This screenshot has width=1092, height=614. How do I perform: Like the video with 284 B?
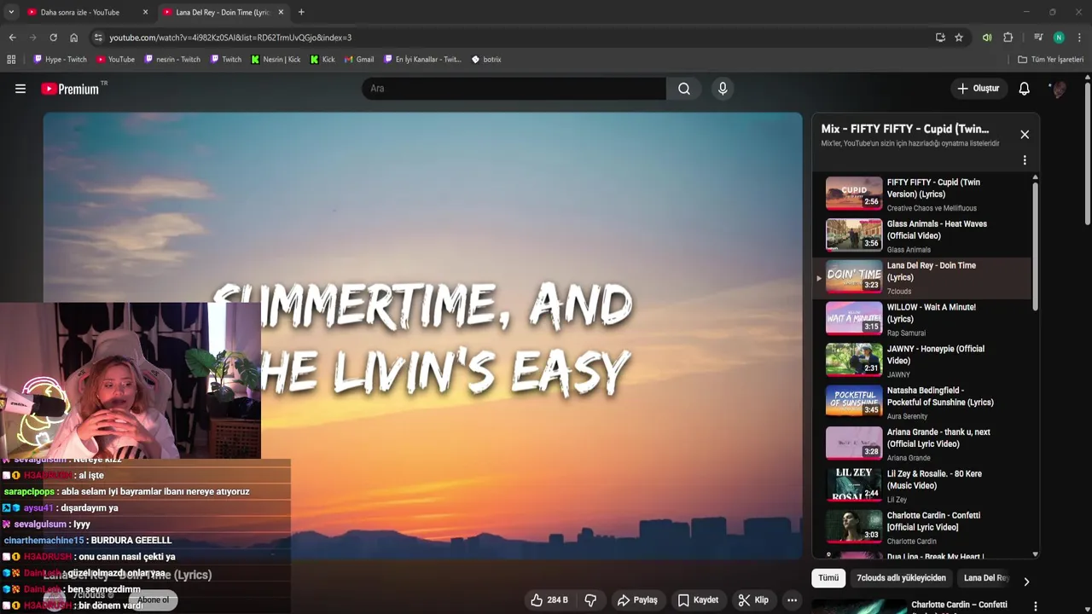coord(549,600)
